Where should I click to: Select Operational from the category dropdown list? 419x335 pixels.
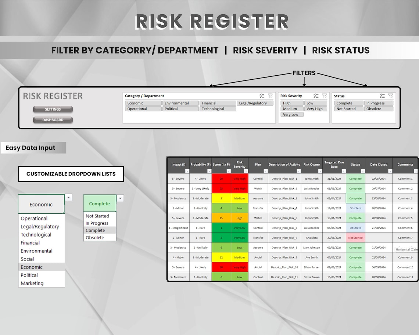tap(33, 218)
